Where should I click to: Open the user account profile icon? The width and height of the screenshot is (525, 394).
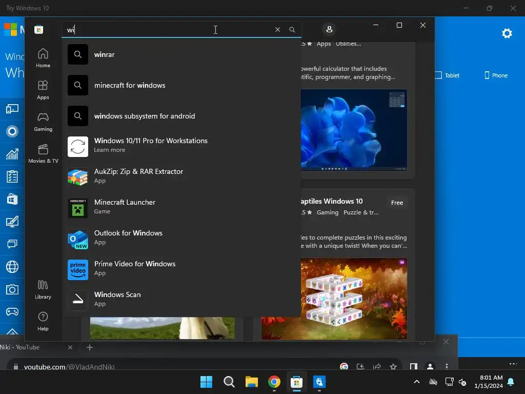click(x=329, y=29)
